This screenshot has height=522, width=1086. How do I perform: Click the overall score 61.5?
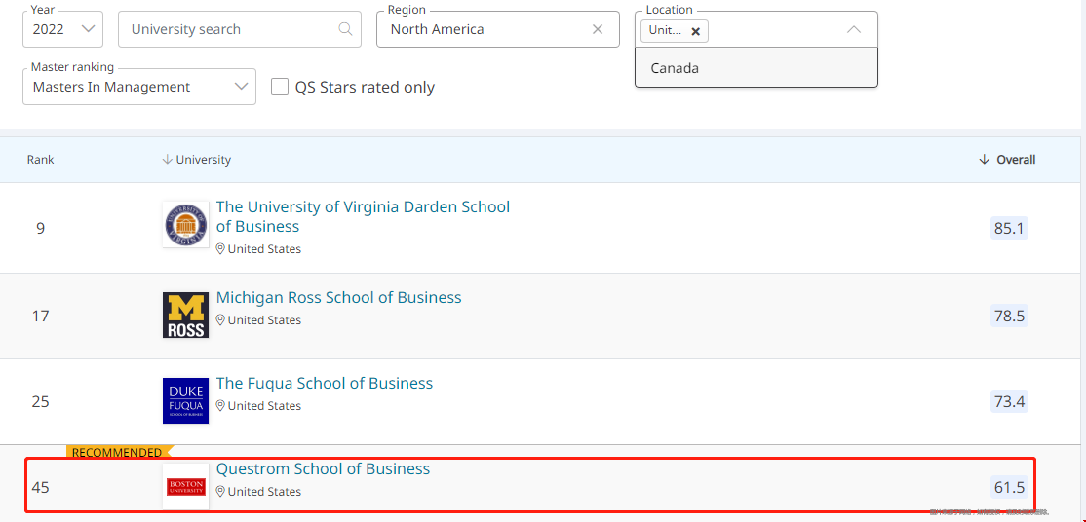pyautogui.click(x=1009, y=487)
